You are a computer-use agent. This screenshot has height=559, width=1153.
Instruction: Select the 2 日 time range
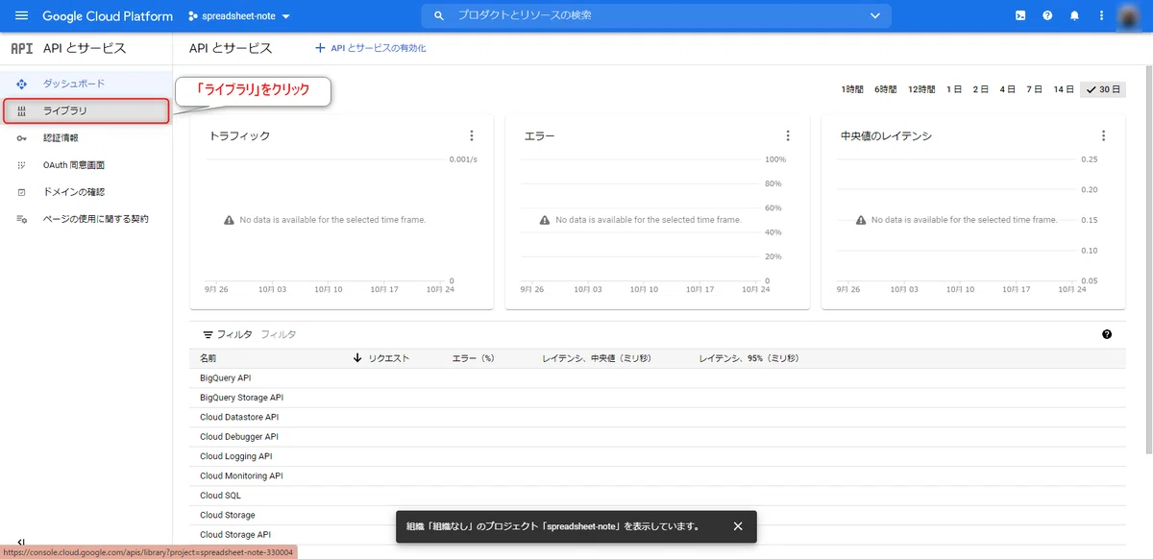pyautogui.click(x=981, y=89)
